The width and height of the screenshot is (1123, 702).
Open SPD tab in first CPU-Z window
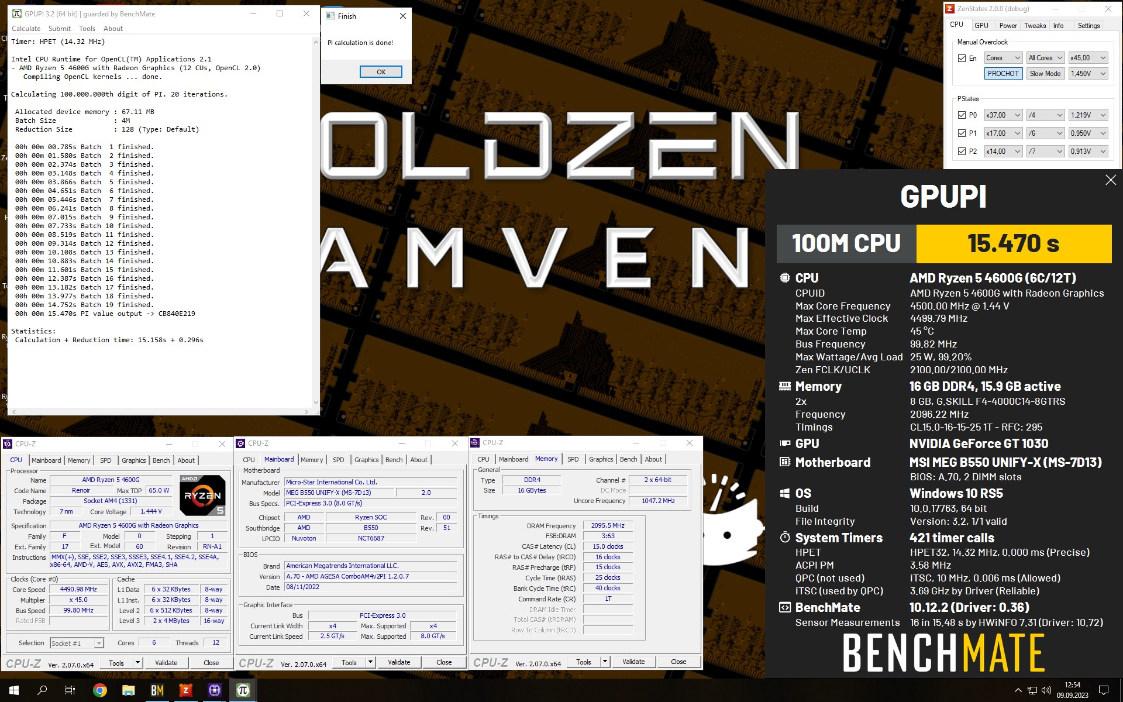click(x=105, y=460)
